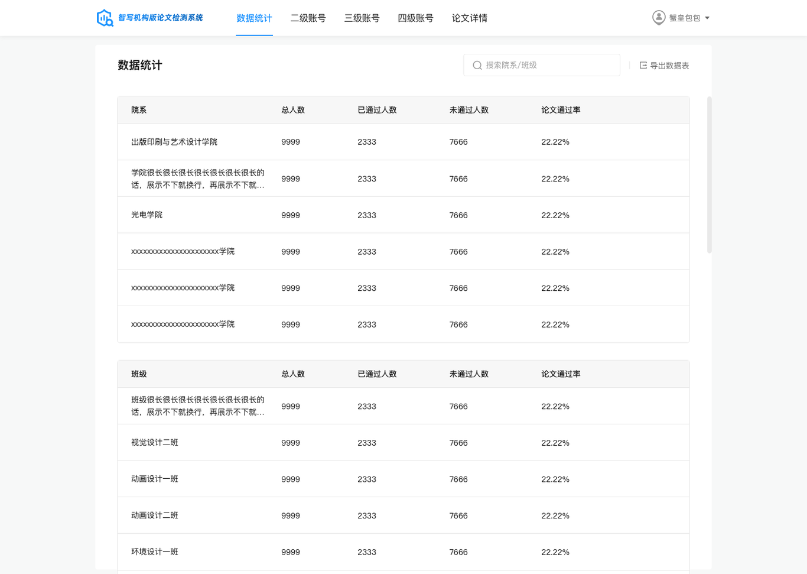Click the 智写 logo icon
Viewport: 807px width, 574px height.
(105, 18)
